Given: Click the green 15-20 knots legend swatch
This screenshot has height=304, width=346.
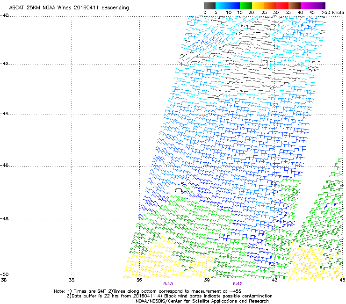Looking at the screenshot, I should 246,6.
